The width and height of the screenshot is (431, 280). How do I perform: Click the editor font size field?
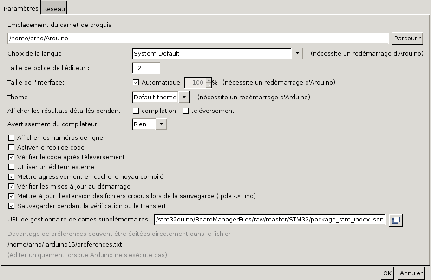(145, 68)
